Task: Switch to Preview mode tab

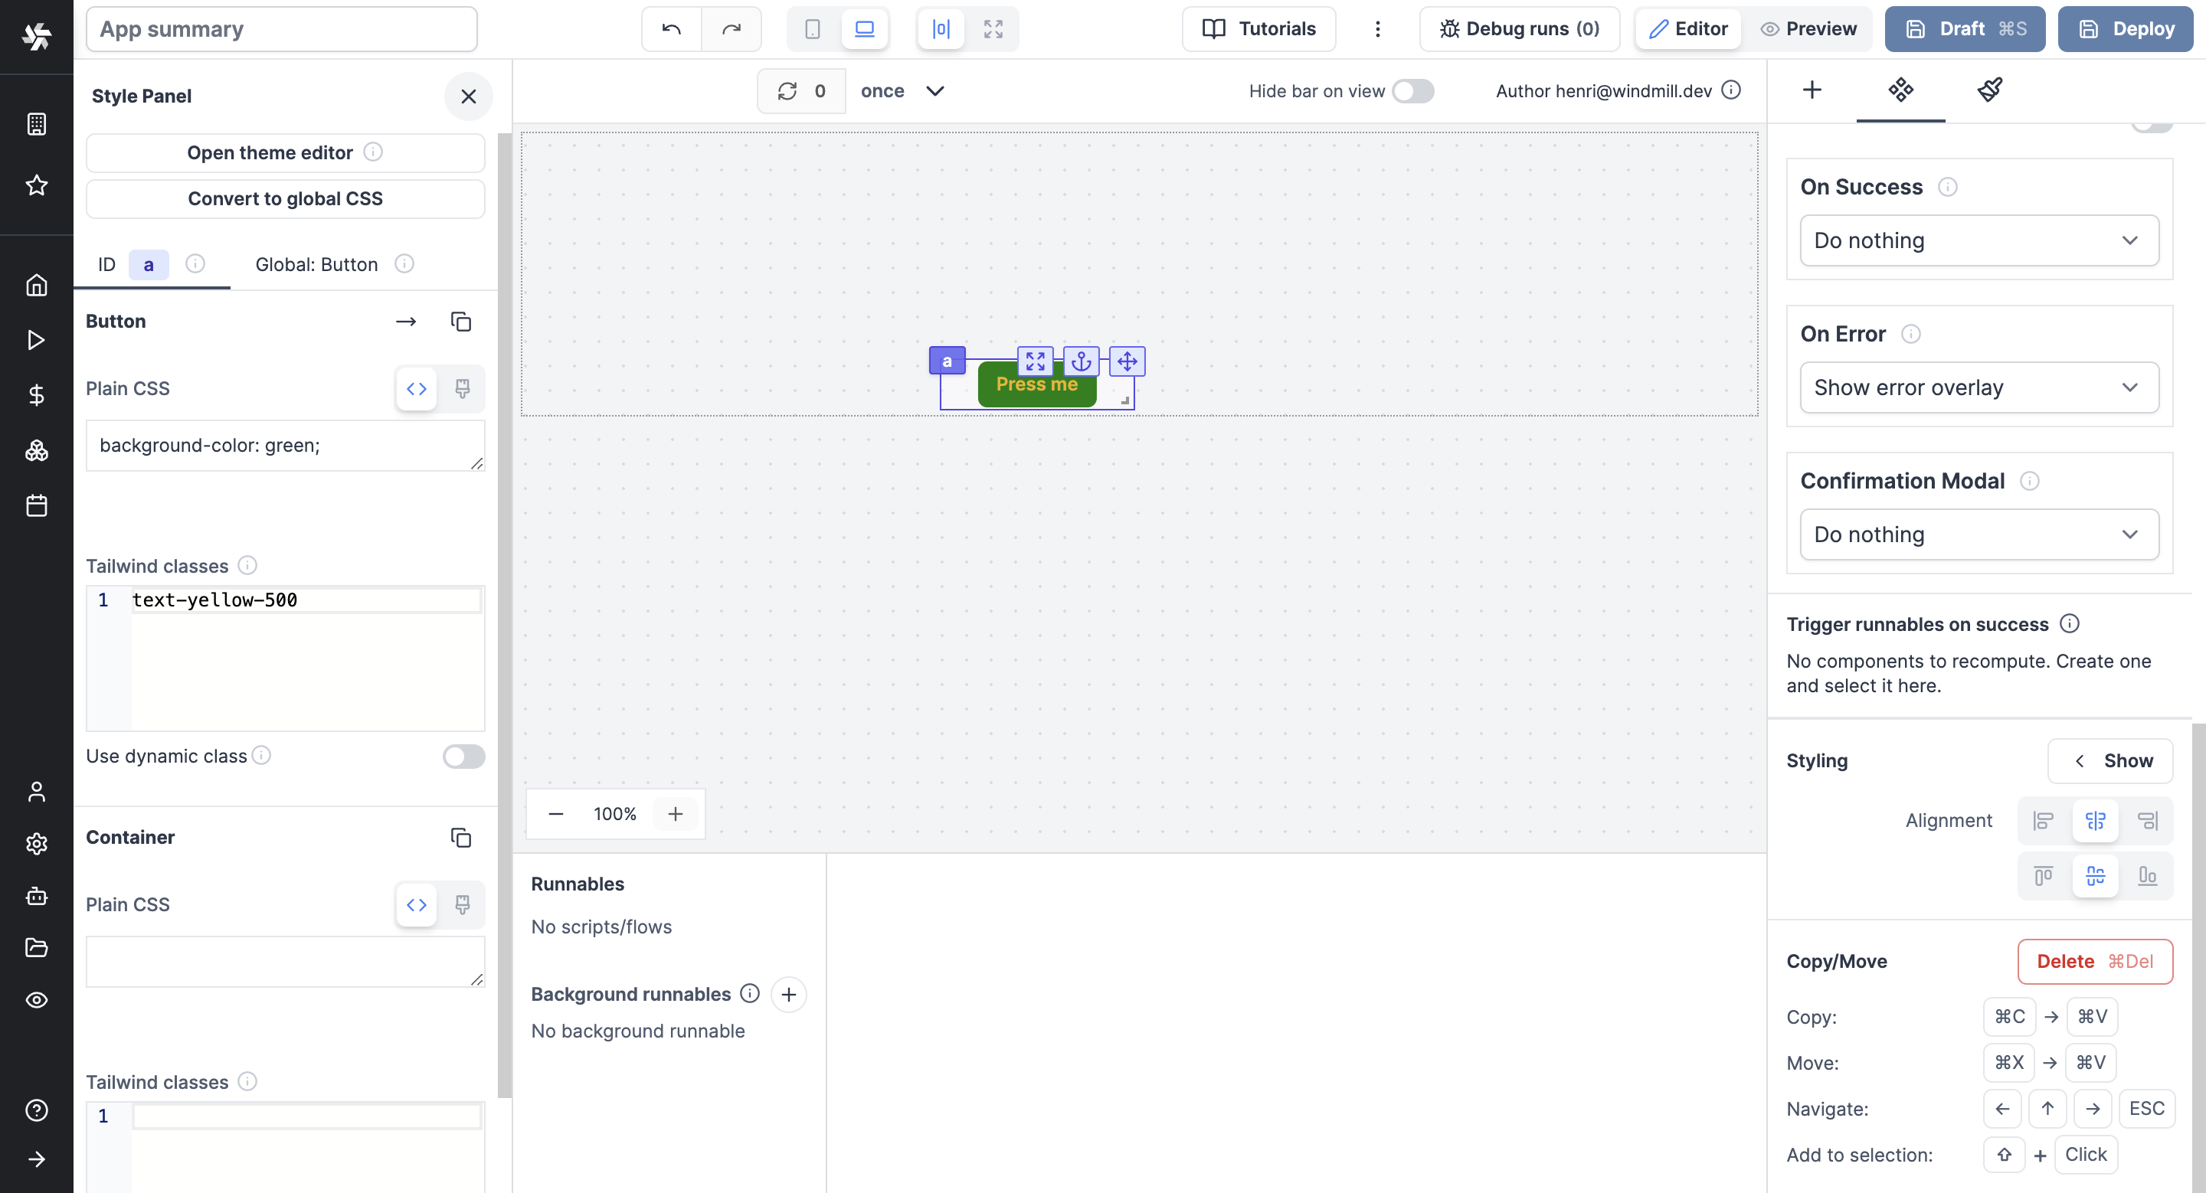Action: click(1808, 29)
